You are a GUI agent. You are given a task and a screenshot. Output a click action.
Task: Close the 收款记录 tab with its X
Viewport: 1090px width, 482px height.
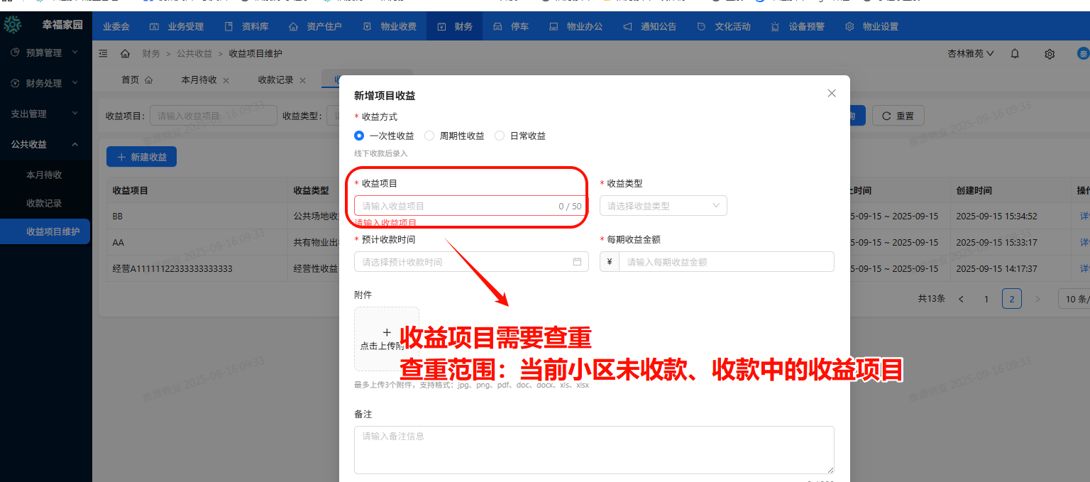(302, 81)
